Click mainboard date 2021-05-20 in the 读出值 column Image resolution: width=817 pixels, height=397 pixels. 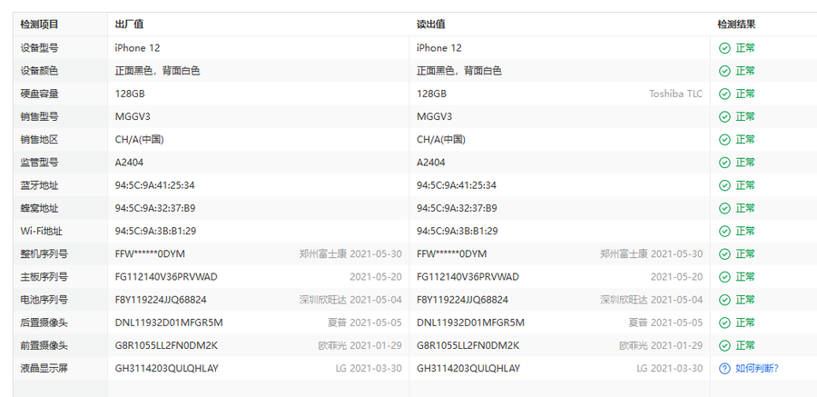click(677, 277)
